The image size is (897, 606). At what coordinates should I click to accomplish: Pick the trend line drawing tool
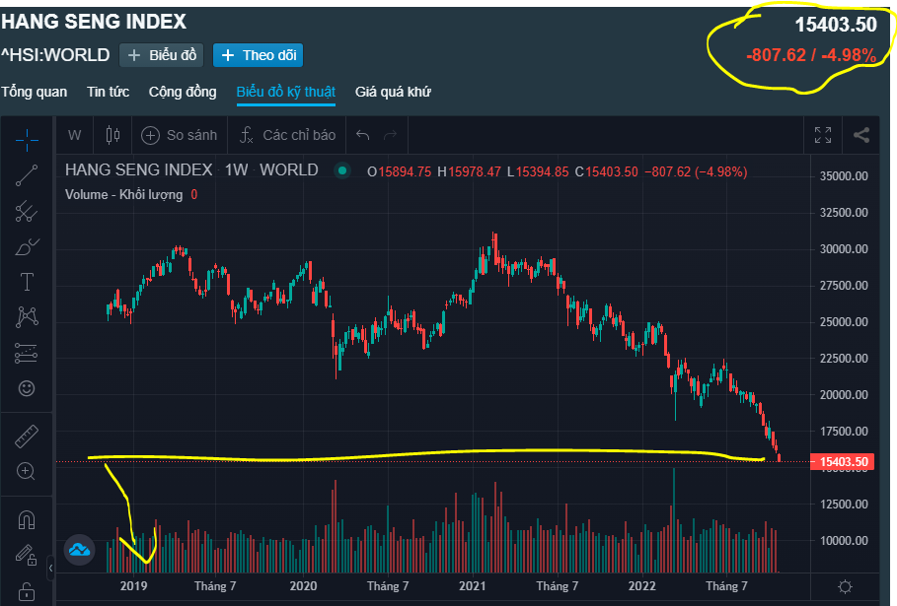[27, 175]
